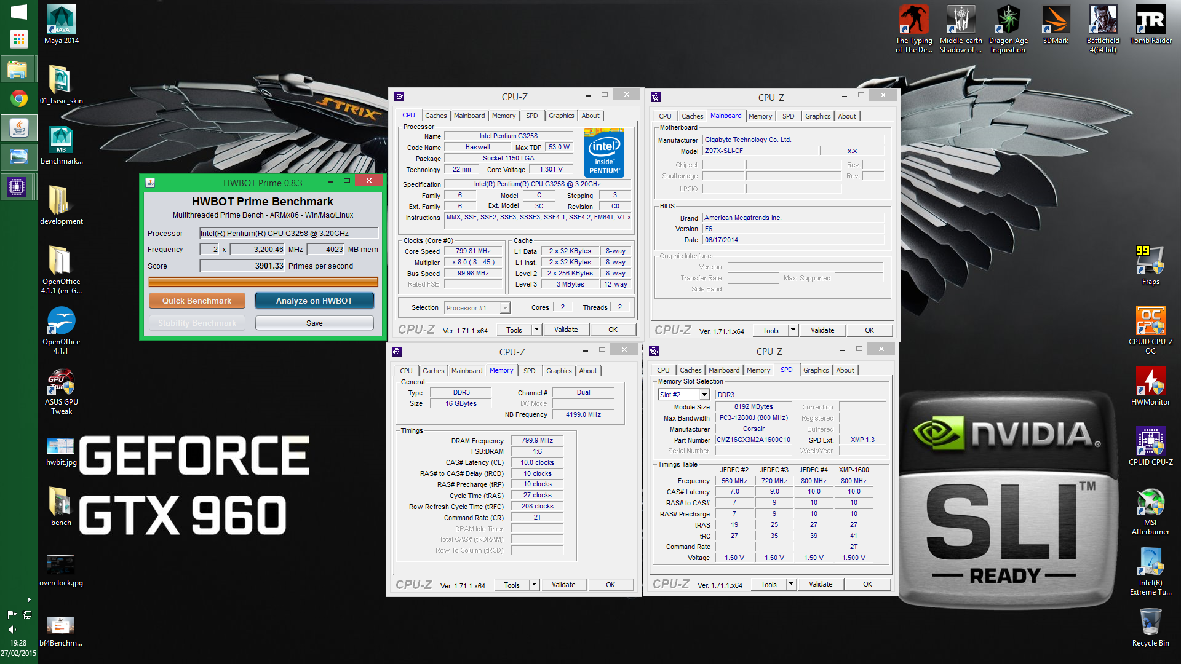Open the OpenOffice 4.1.1 (en-G...) folder

tap(61, 269)
